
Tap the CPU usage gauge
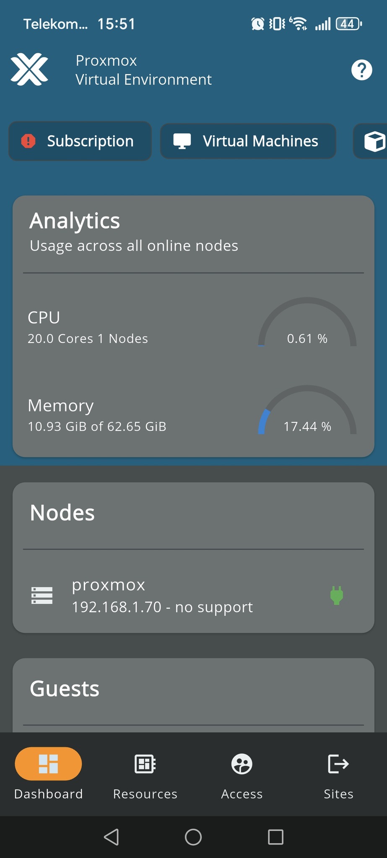coord(307,325)
